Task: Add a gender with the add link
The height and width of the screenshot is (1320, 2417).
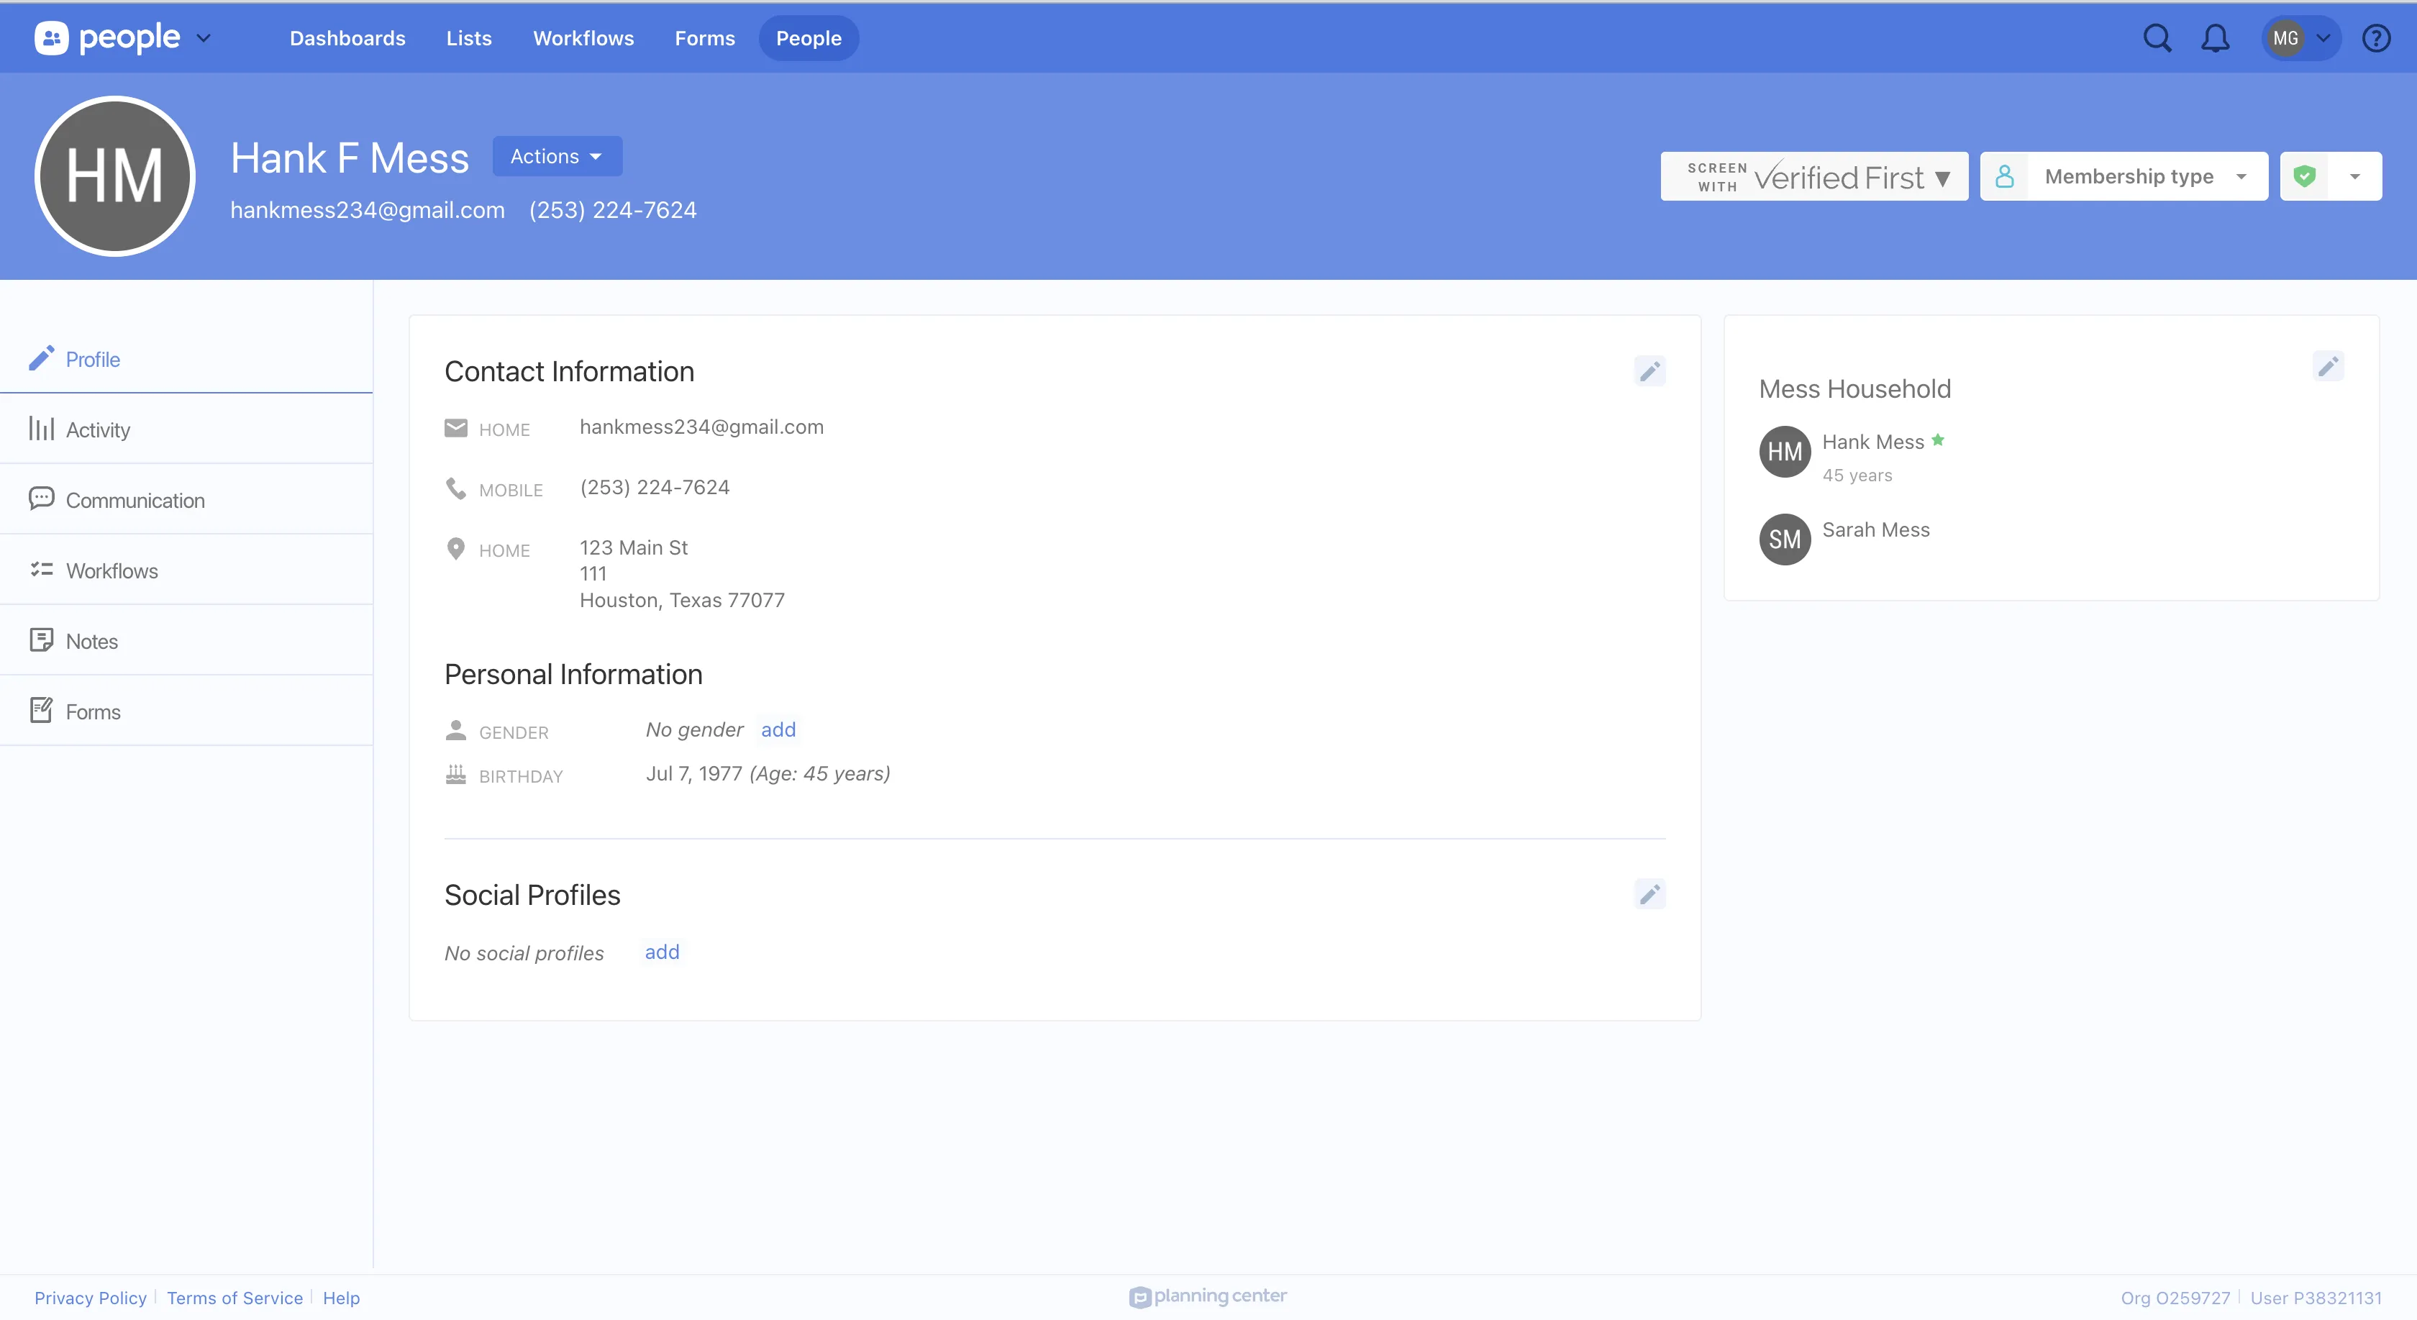Action: (x=778, y=729)
